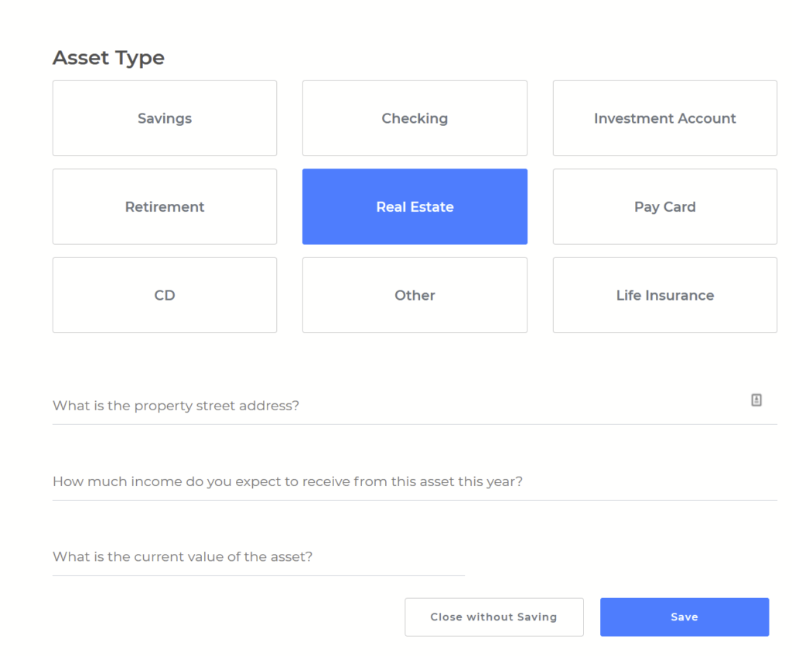Viewport: 792px width, 656px height.
Task: Focus the property street address field
Action: (387, 406)
